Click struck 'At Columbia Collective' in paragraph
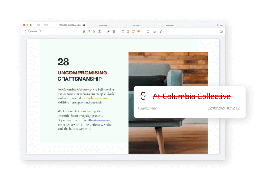This screenshot has width=265, height=184. (x=74, y=89)
